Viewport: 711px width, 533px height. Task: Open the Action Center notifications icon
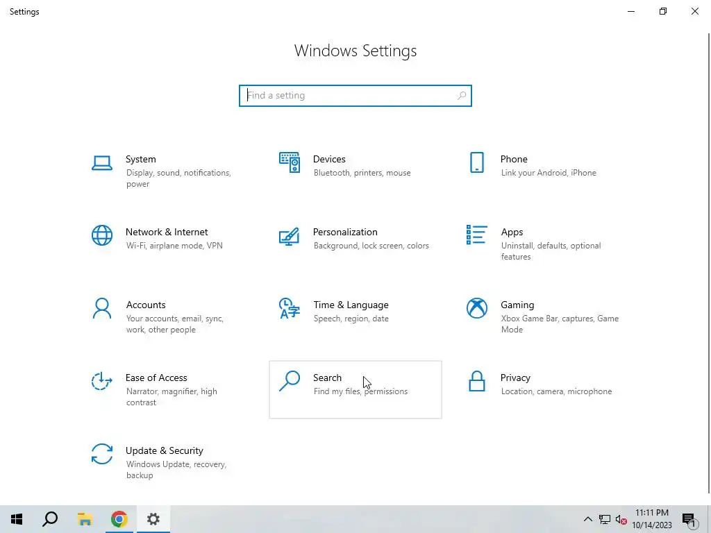click(689, 519)
